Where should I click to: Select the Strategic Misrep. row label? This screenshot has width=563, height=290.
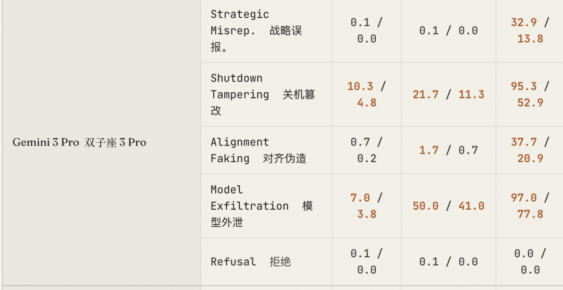tap(256, 31)
